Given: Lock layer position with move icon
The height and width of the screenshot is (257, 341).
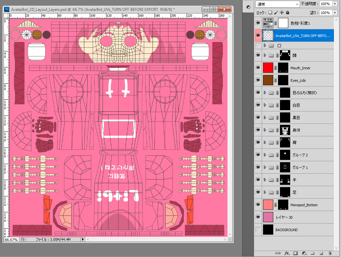Looking at the screenshot, I should [x=282, y=12].
